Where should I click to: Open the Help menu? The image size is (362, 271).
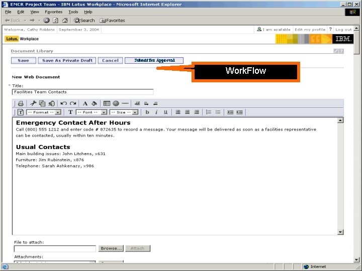coord(88,12)
